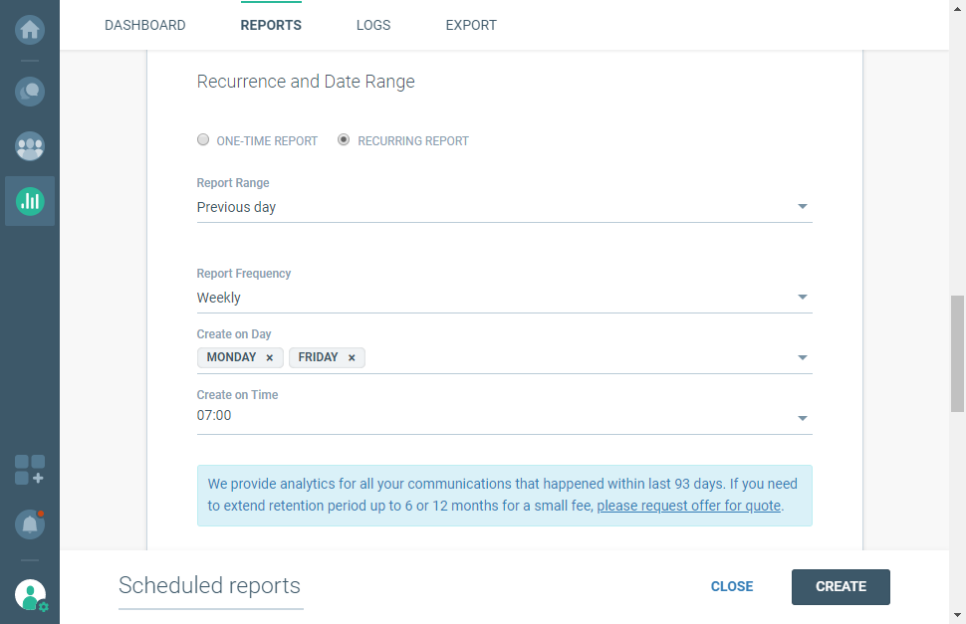Expand the Create on Day dropdown arrow

point(802,358)
